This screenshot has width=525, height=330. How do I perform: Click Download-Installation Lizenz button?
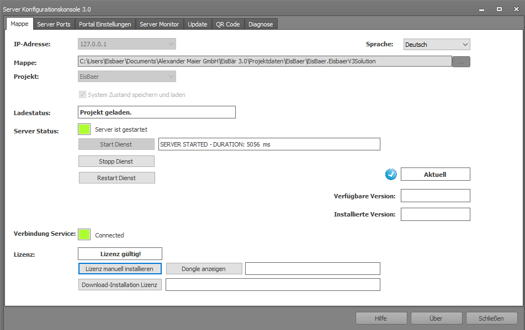[120, 285]
